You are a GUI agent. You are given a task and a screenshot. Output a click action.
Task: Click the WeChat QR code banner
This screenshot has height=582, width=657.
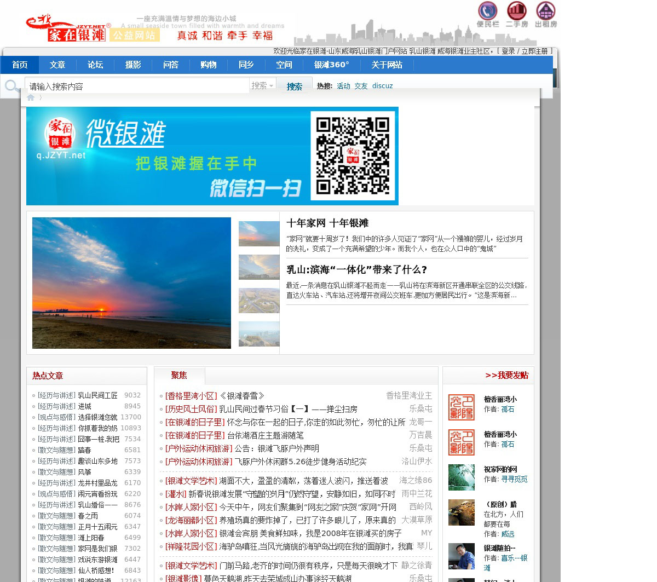(212, 156)
